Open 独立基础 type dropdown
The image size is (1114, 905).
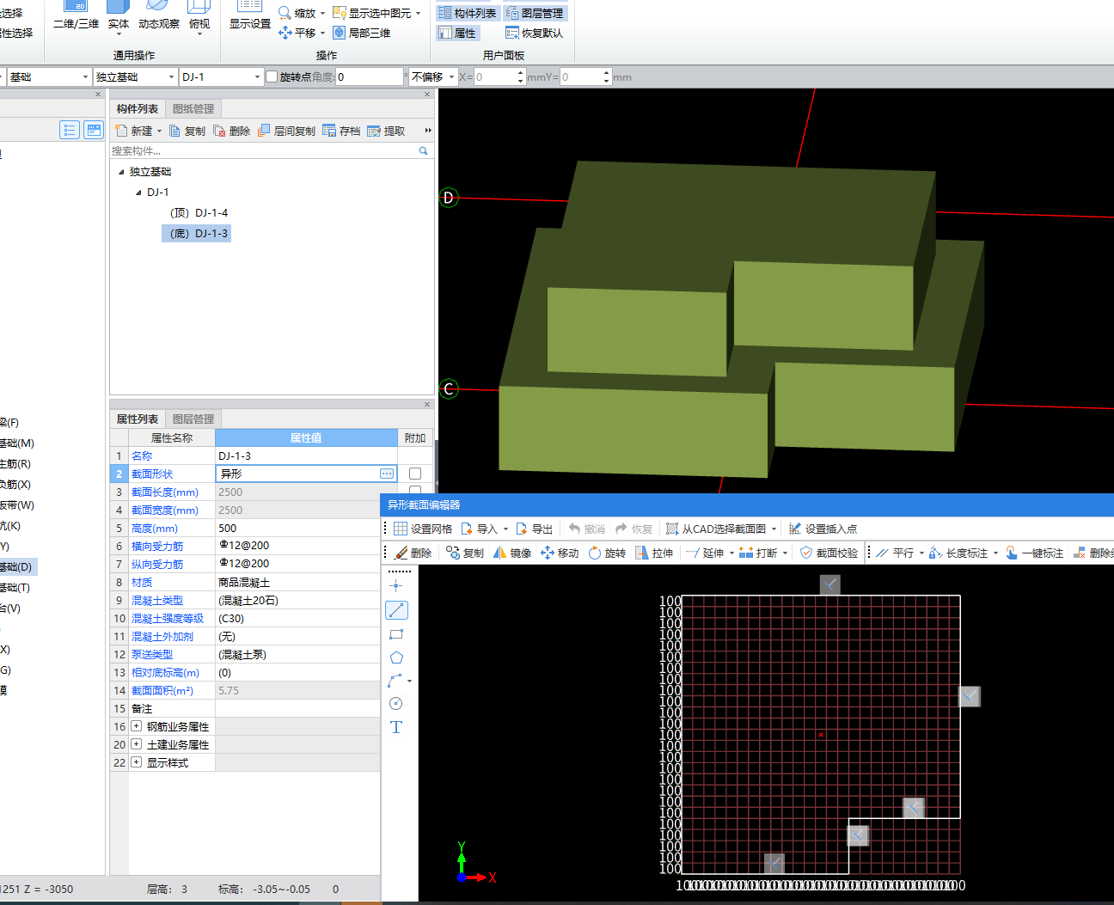click(171, 76)
